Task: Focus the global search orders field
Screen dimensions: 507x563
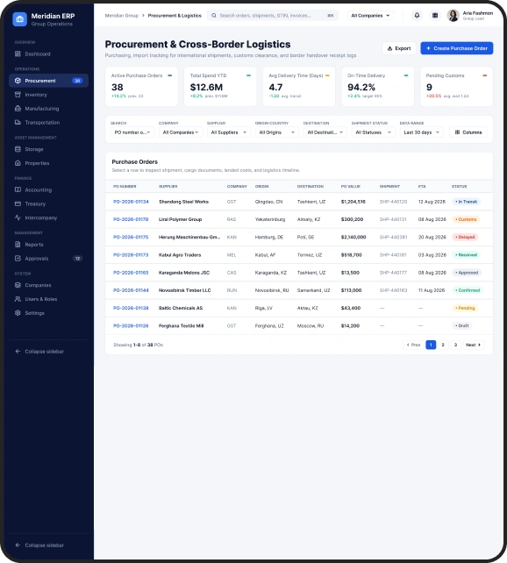Action: click(x=273, y=16)
